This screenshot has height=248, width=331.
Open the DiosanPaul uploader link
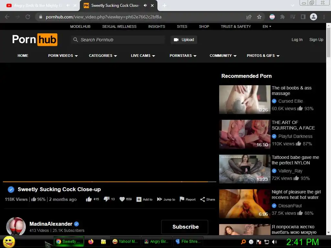[290, 206]
